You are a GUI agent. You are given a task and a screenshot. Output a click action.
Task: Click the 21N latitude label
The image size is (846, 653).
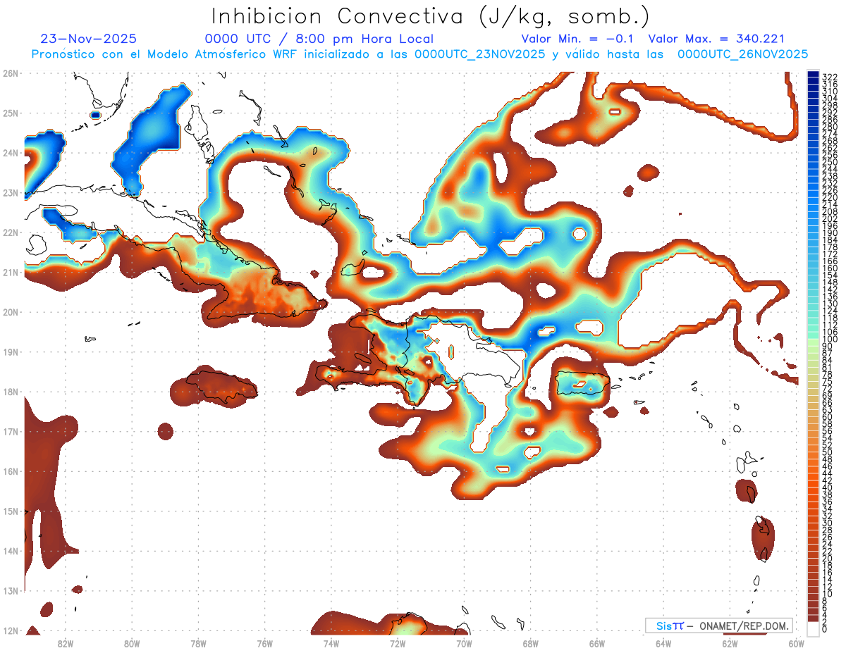[11, 272]
